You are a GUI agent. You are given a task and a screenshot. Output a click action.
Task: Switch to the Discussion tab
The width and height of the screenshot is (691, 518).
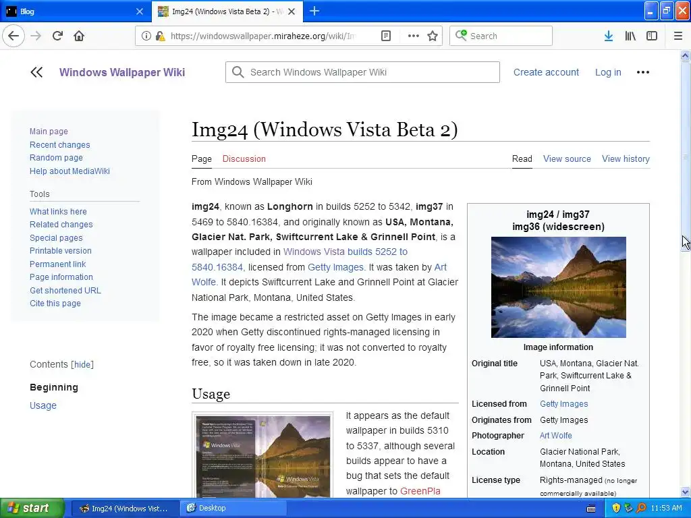pos(244,159)
